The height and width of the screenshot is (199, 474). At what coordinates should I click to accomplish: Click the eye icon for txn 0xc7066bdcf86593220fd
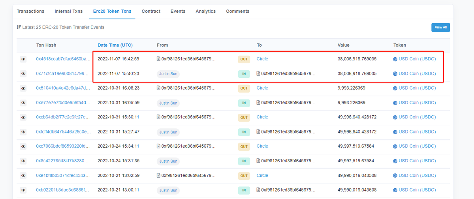coord(23,146)
